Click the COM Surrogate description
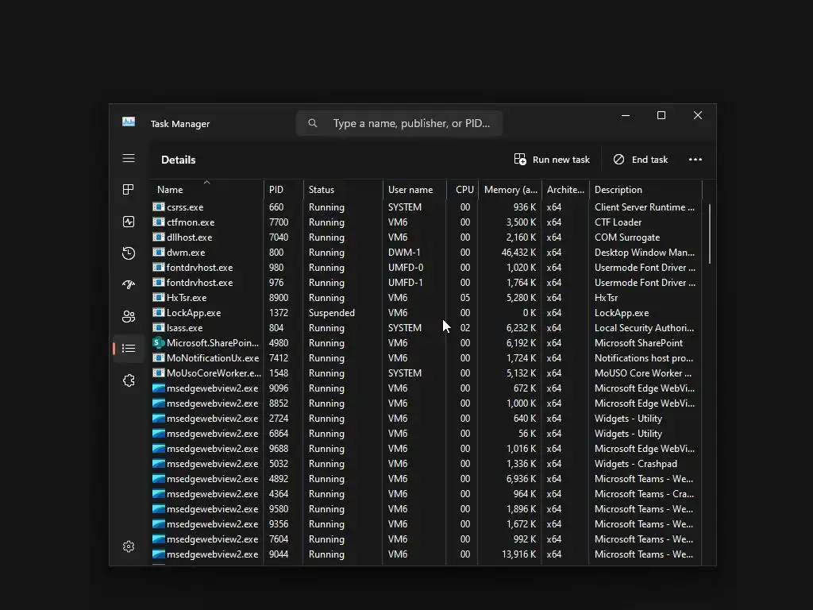This screenshot has height=610, width=813. [x=627, y=237]
